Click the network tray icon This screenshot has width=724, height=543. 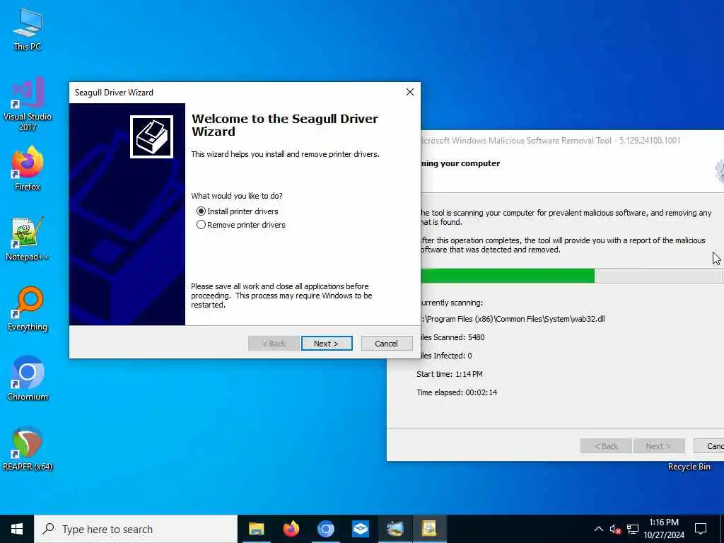(633, 529)
